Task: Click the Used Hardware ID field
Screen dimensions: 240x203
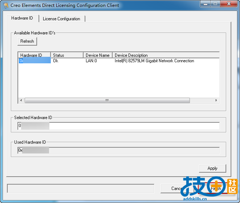Action: [119, 151]
